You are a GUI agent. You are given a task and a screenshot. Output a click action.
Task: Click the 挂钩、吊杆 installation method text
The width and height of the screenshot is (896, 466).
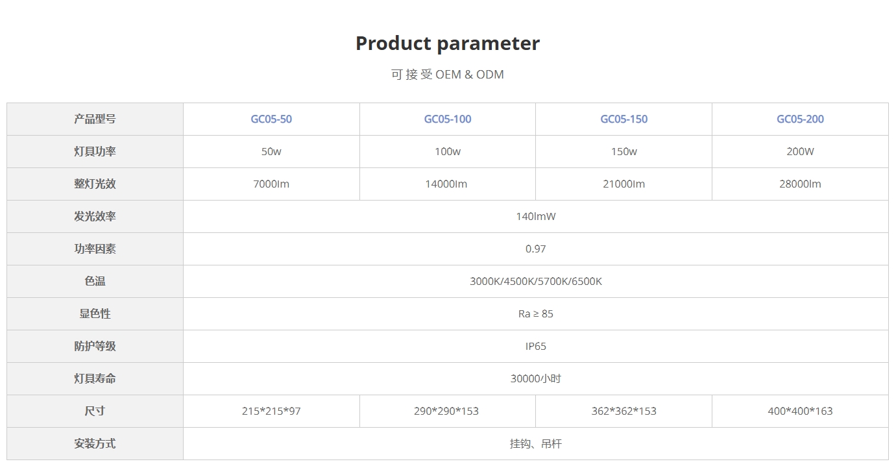[x=535, y=443]
